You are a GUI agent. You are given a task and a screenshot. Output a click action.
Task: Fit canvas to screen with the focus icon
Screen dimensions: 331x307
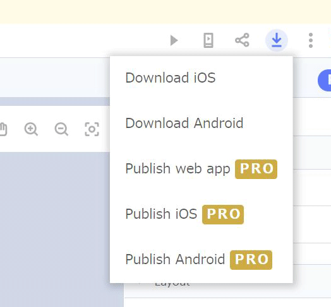click(92, 129)
